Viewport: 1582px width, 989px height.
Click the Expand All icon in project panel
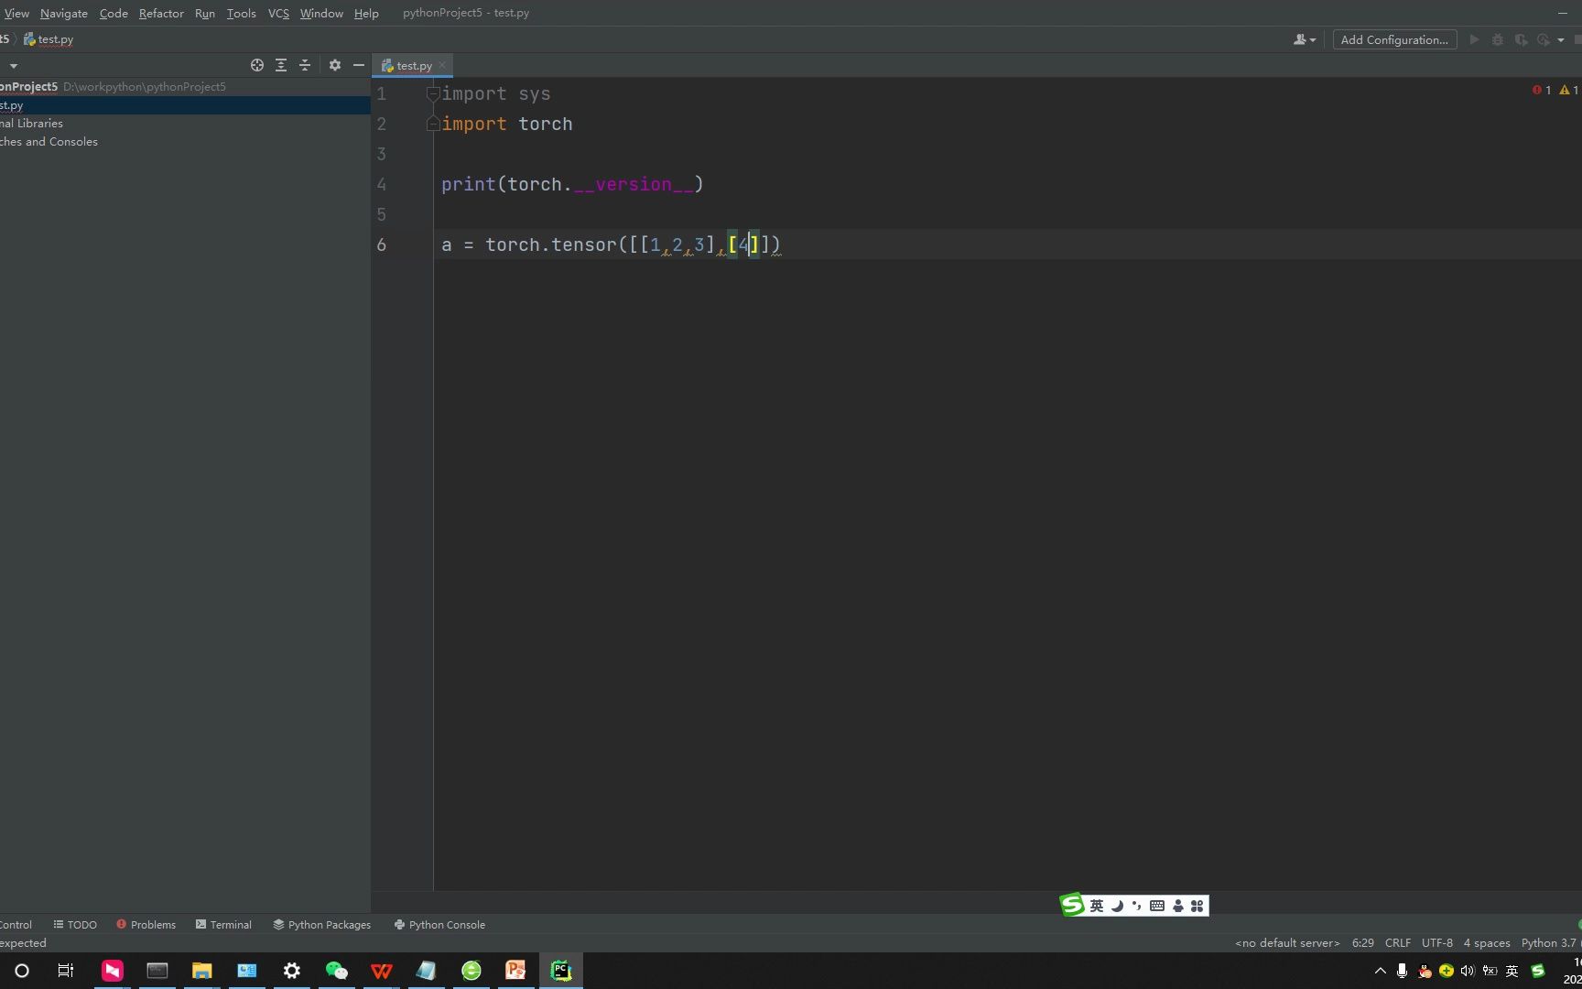point(281,65)
